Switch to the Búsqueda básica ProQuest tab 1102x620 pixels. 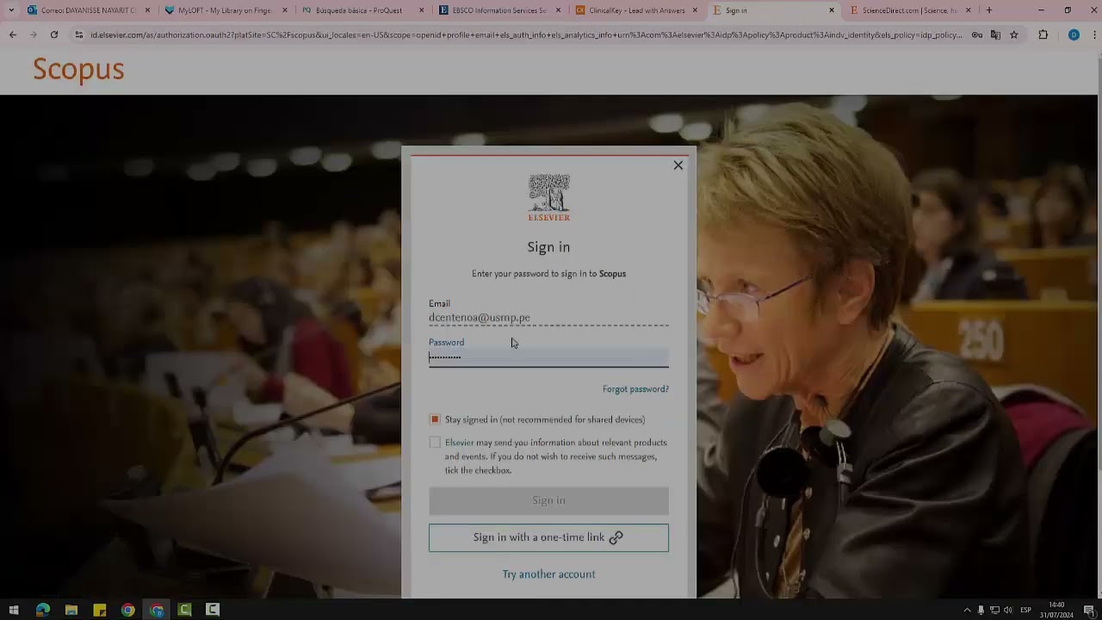point(362,10)
